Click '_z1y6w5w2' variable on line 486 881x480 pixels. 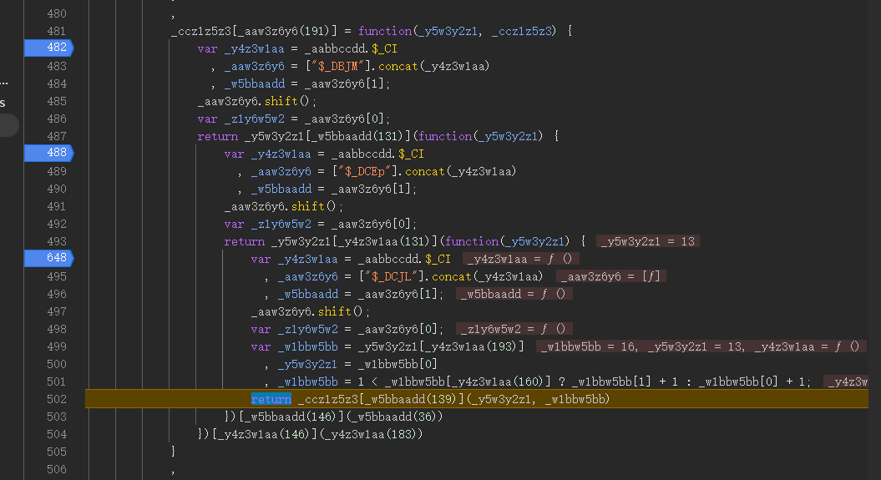click(255, 119)
